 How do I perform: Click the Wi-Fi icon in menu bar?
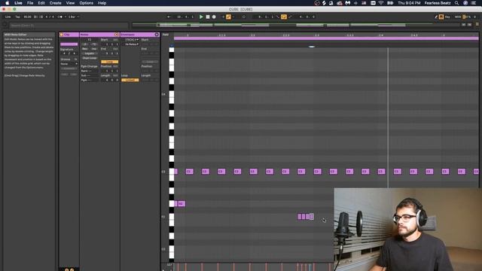point(381,3)
